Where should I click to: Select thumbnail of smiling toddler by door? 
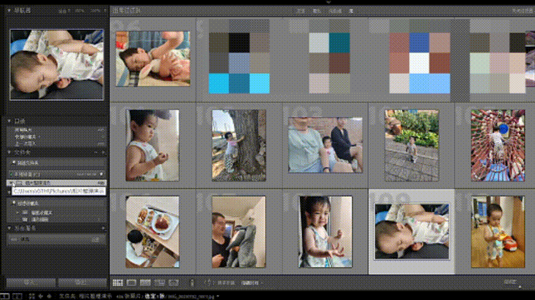point(325,232)
